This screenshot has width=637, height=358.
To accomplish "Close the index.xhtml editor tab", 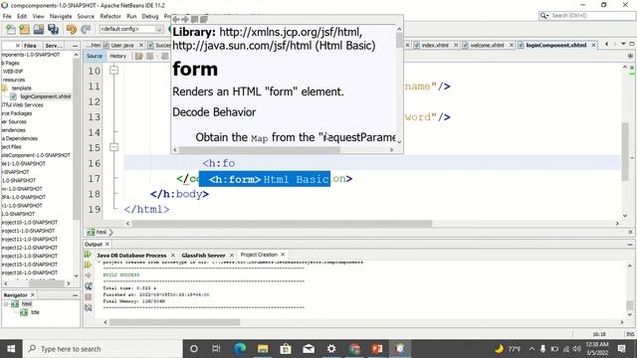I will [x=456, y=45].
